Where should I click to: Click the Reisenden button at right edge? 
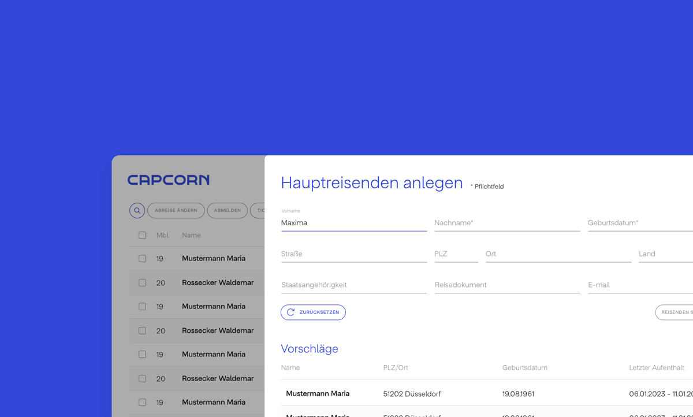pyautogui.click(x=675, y=312)
